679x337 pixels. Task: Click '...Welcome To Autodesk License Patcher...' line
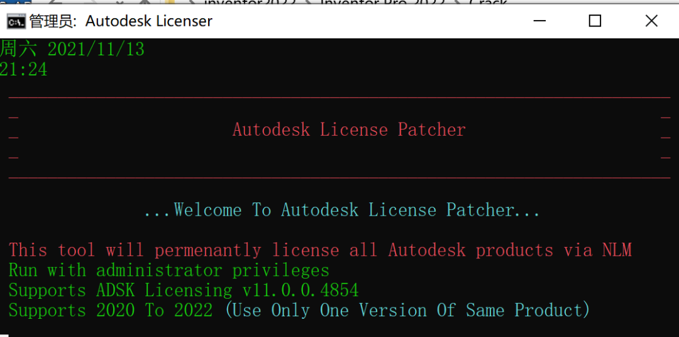tap(341, 210)
